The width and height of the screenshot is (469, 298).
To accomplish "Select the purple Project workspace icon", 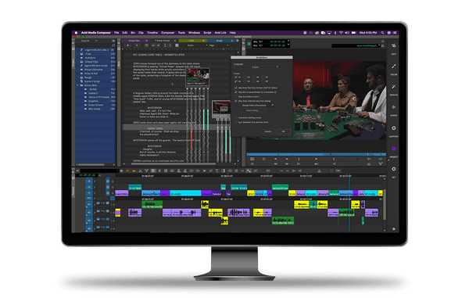I will (394, 149).
